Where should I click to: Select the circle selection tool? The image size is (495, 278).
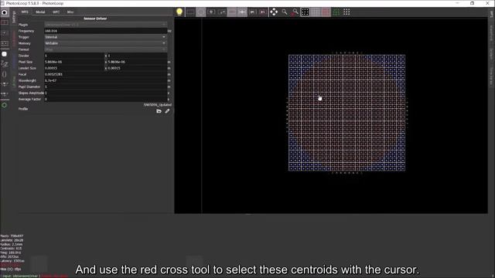click(201, 12)
